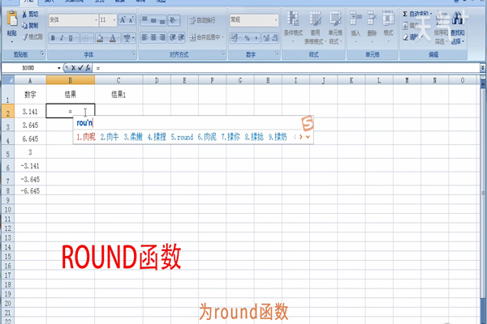Increase indent in alignment group
The width and height of the screenshot is (487, 324).
[181, 37]
